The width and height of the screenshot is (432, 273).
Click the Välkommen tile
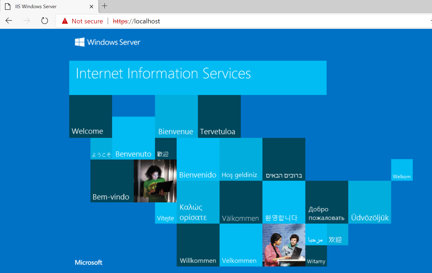241,202
